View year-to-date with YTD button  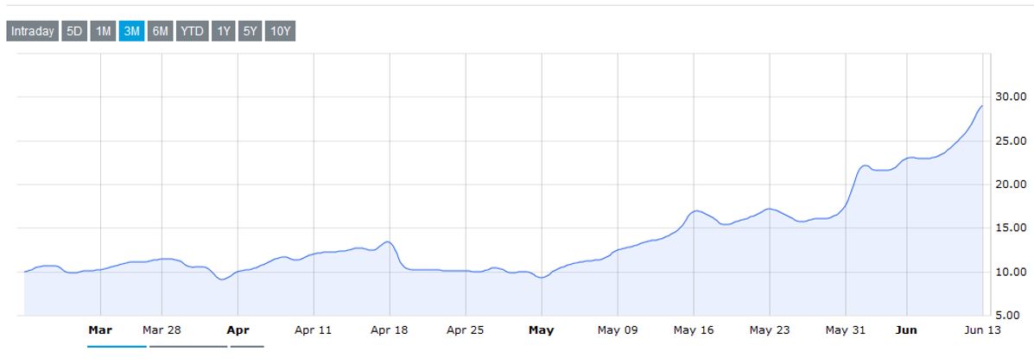192,32
